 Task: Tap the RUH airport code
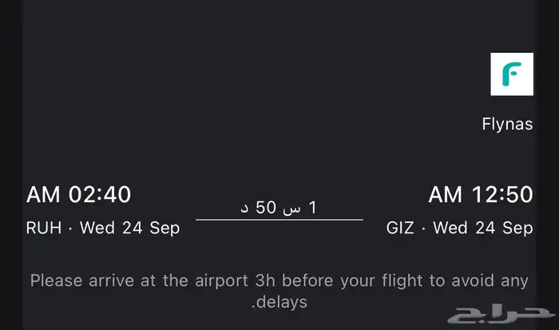[43, 229]
